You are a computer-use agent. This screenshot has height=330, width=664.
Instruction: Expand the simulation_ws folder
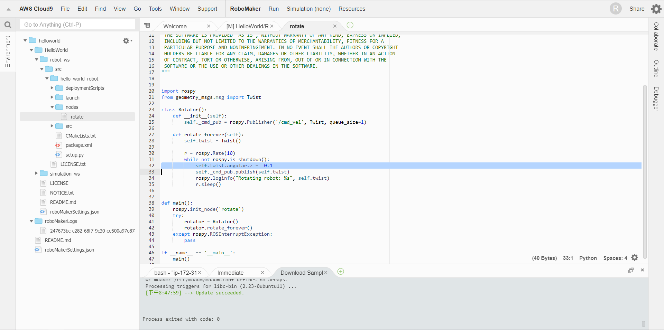pyautogui.click(x=36, y=173)
